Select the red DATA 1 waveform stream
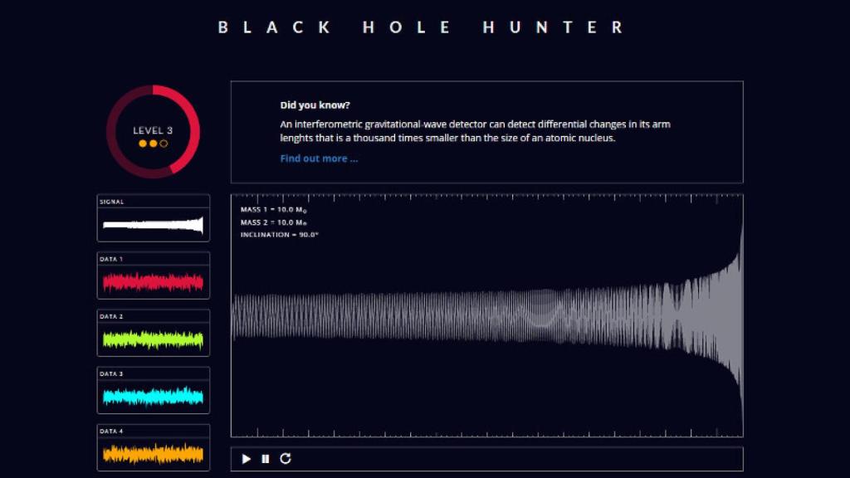This screenshot has height=478, width=850. tap(153, 280)
